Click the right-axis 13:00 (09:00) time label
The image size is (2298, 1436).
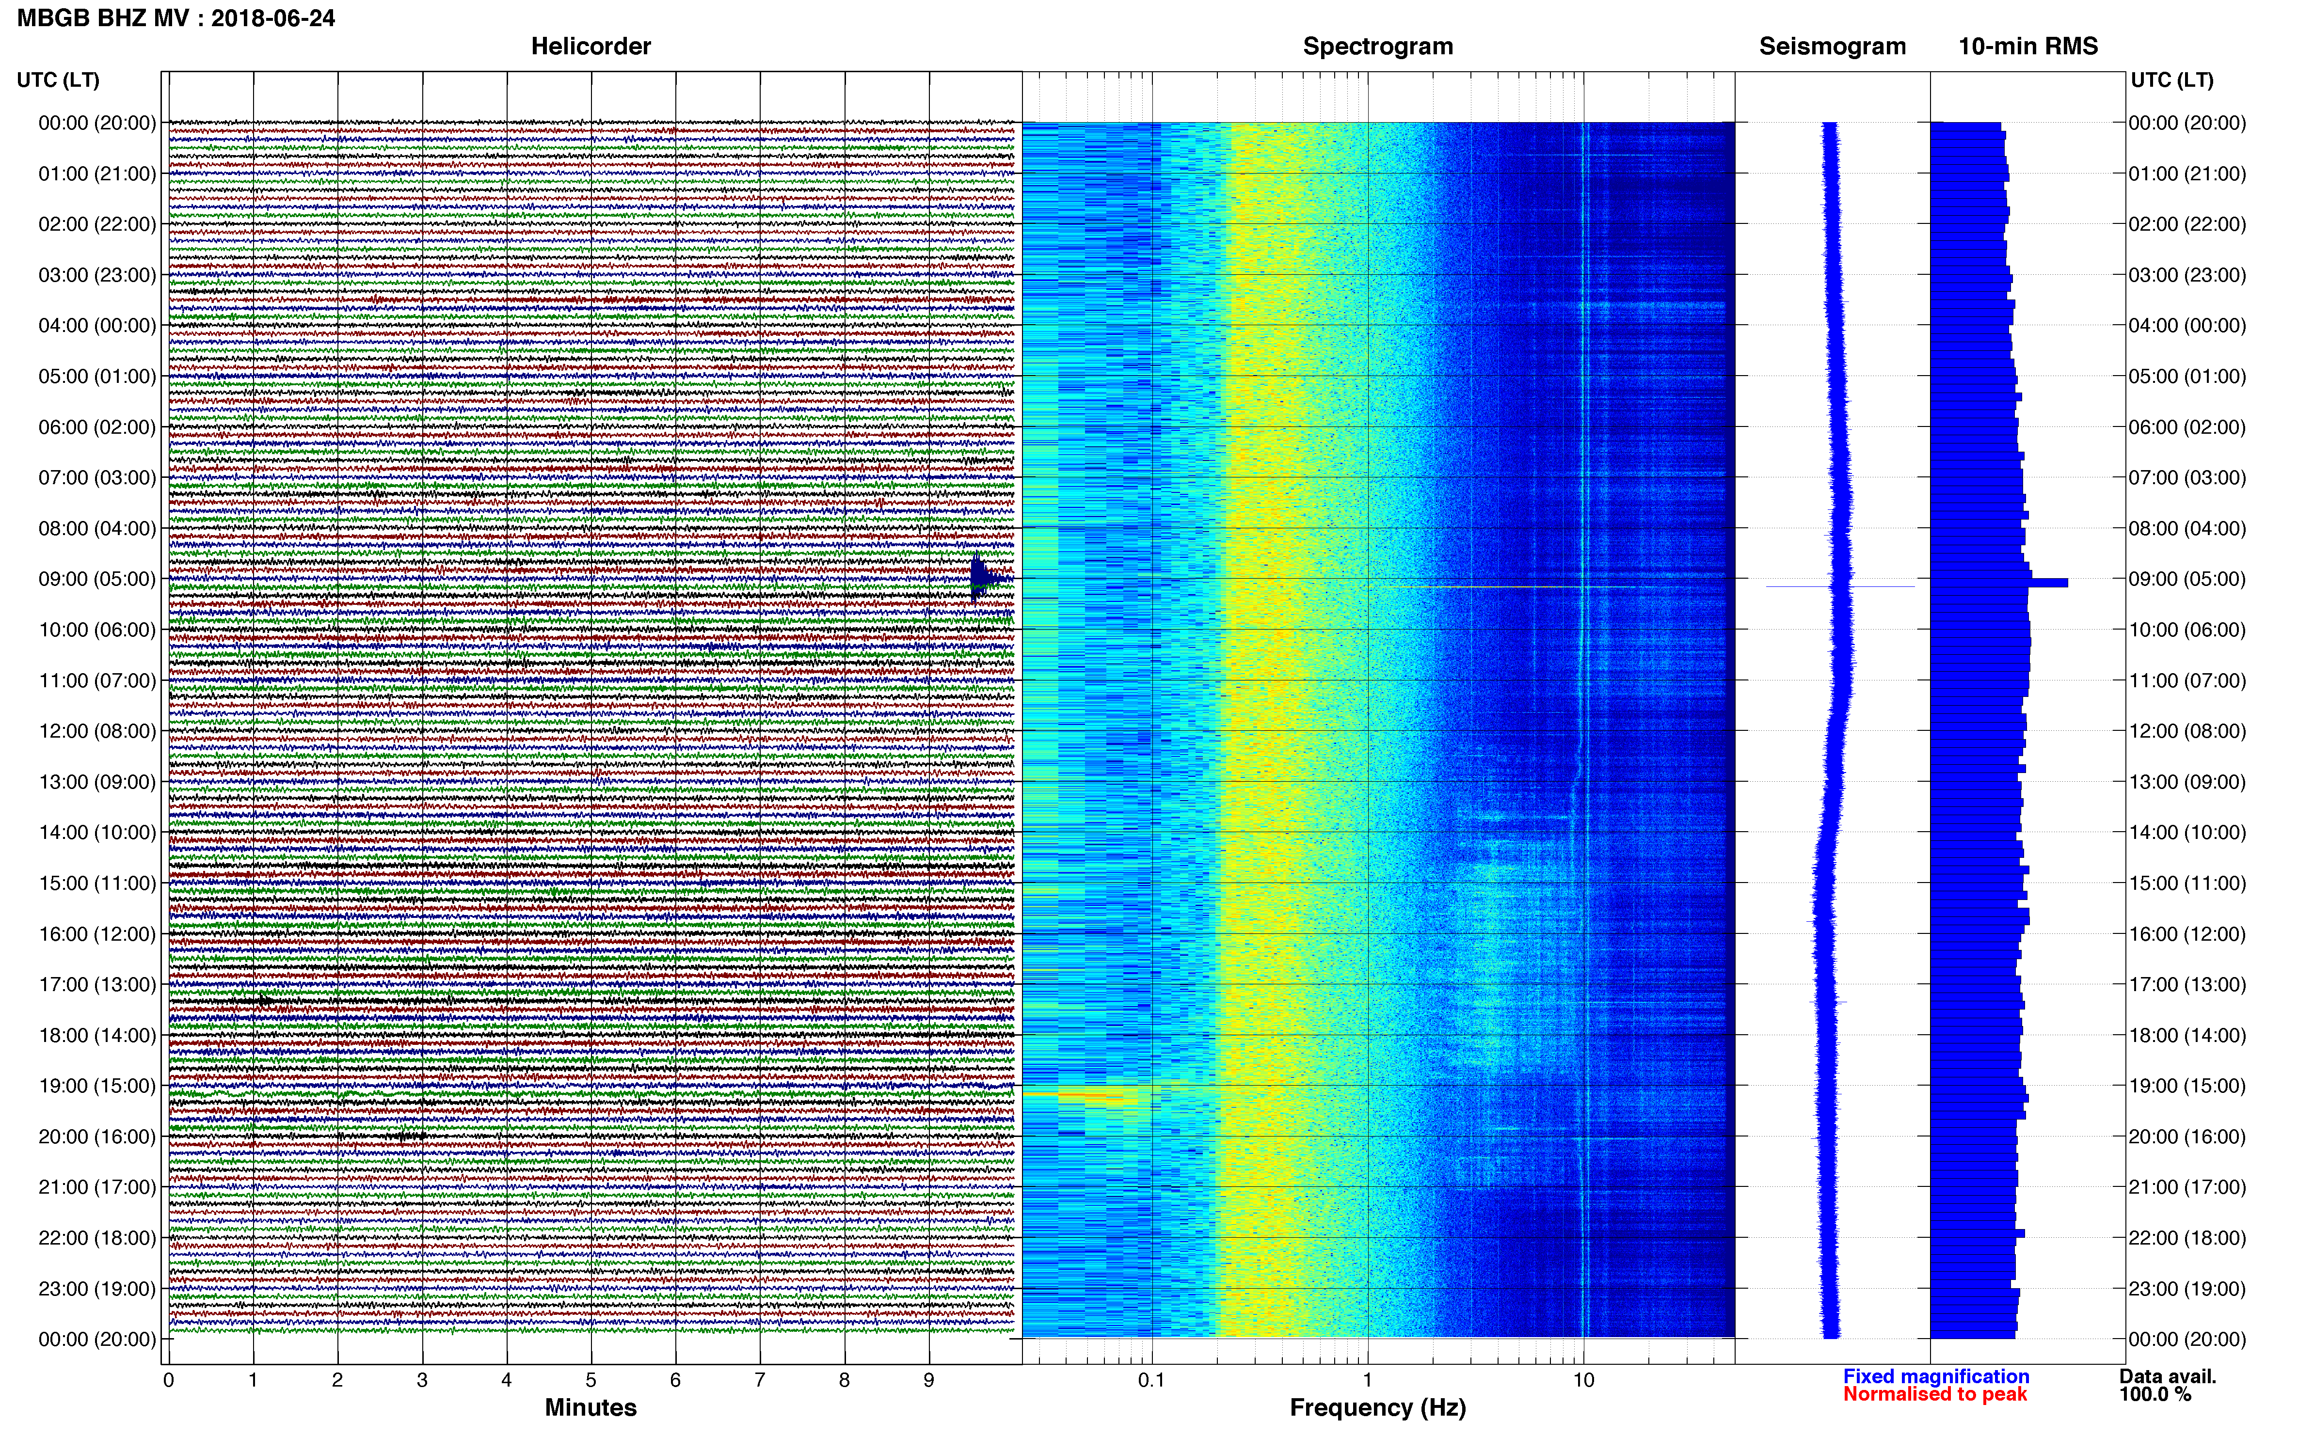coord(2187,782)
